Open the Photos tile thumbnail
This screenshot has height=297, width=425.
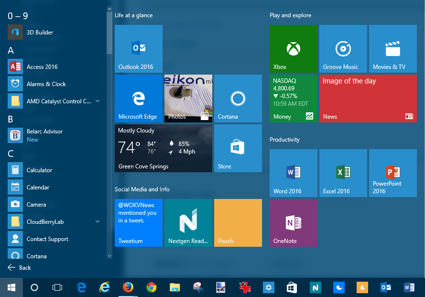pyautogui.click(x=188, y=98)
